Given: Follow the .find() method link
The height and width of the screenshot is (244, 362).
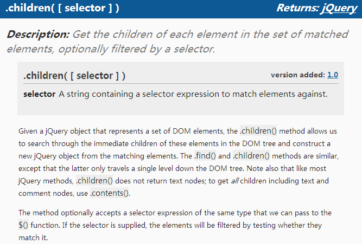Looking at the screenshot, I should (206, 156).
